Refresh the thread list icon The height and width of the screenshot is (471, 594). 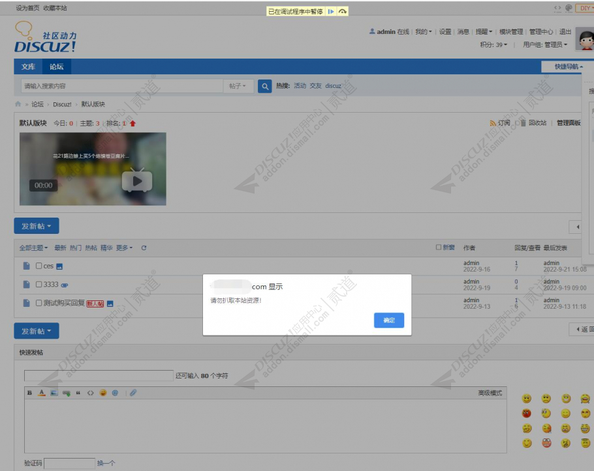click(x=144, y=248)
